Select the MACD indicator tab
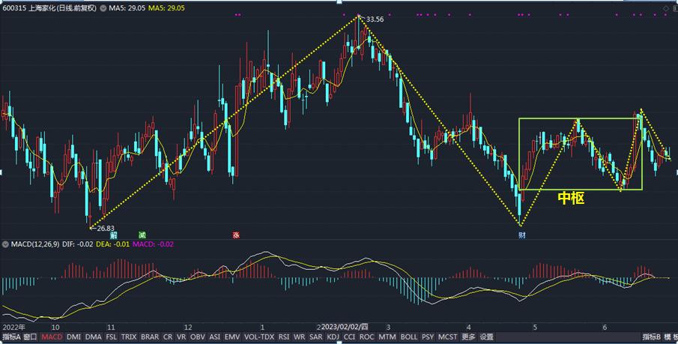The width and height of the screenshot is (678, 344). click(x=52, y=337)
